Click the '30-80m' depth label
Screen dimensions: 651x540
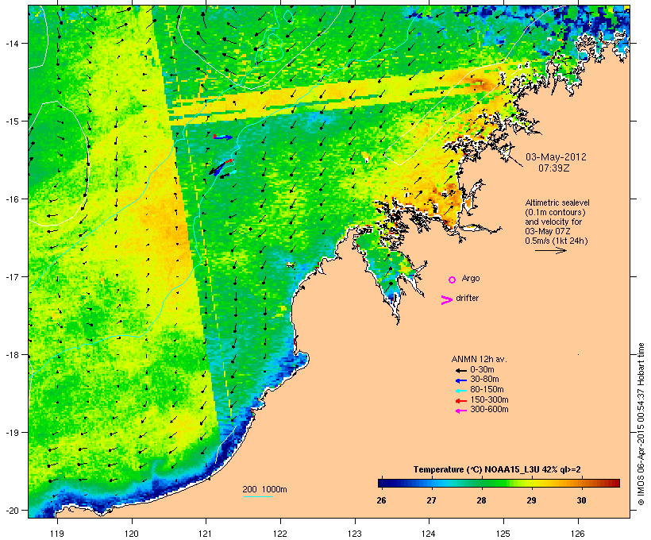click(484, 380)
